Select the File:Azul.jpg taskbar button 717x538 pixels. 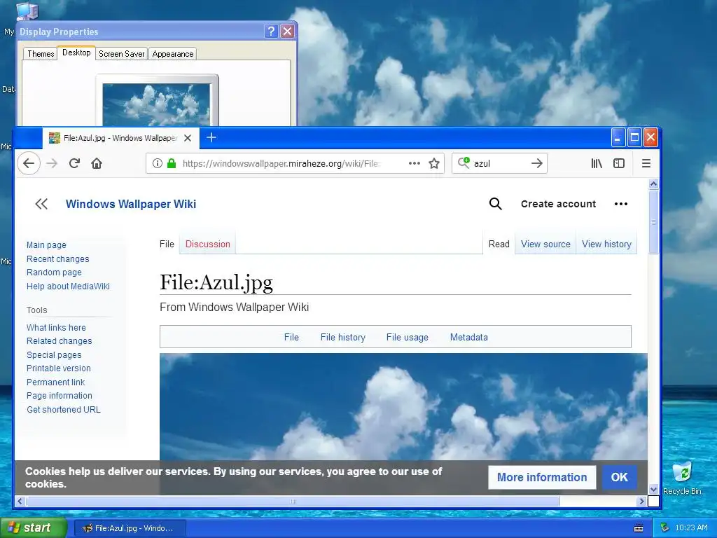coord(130,528)
